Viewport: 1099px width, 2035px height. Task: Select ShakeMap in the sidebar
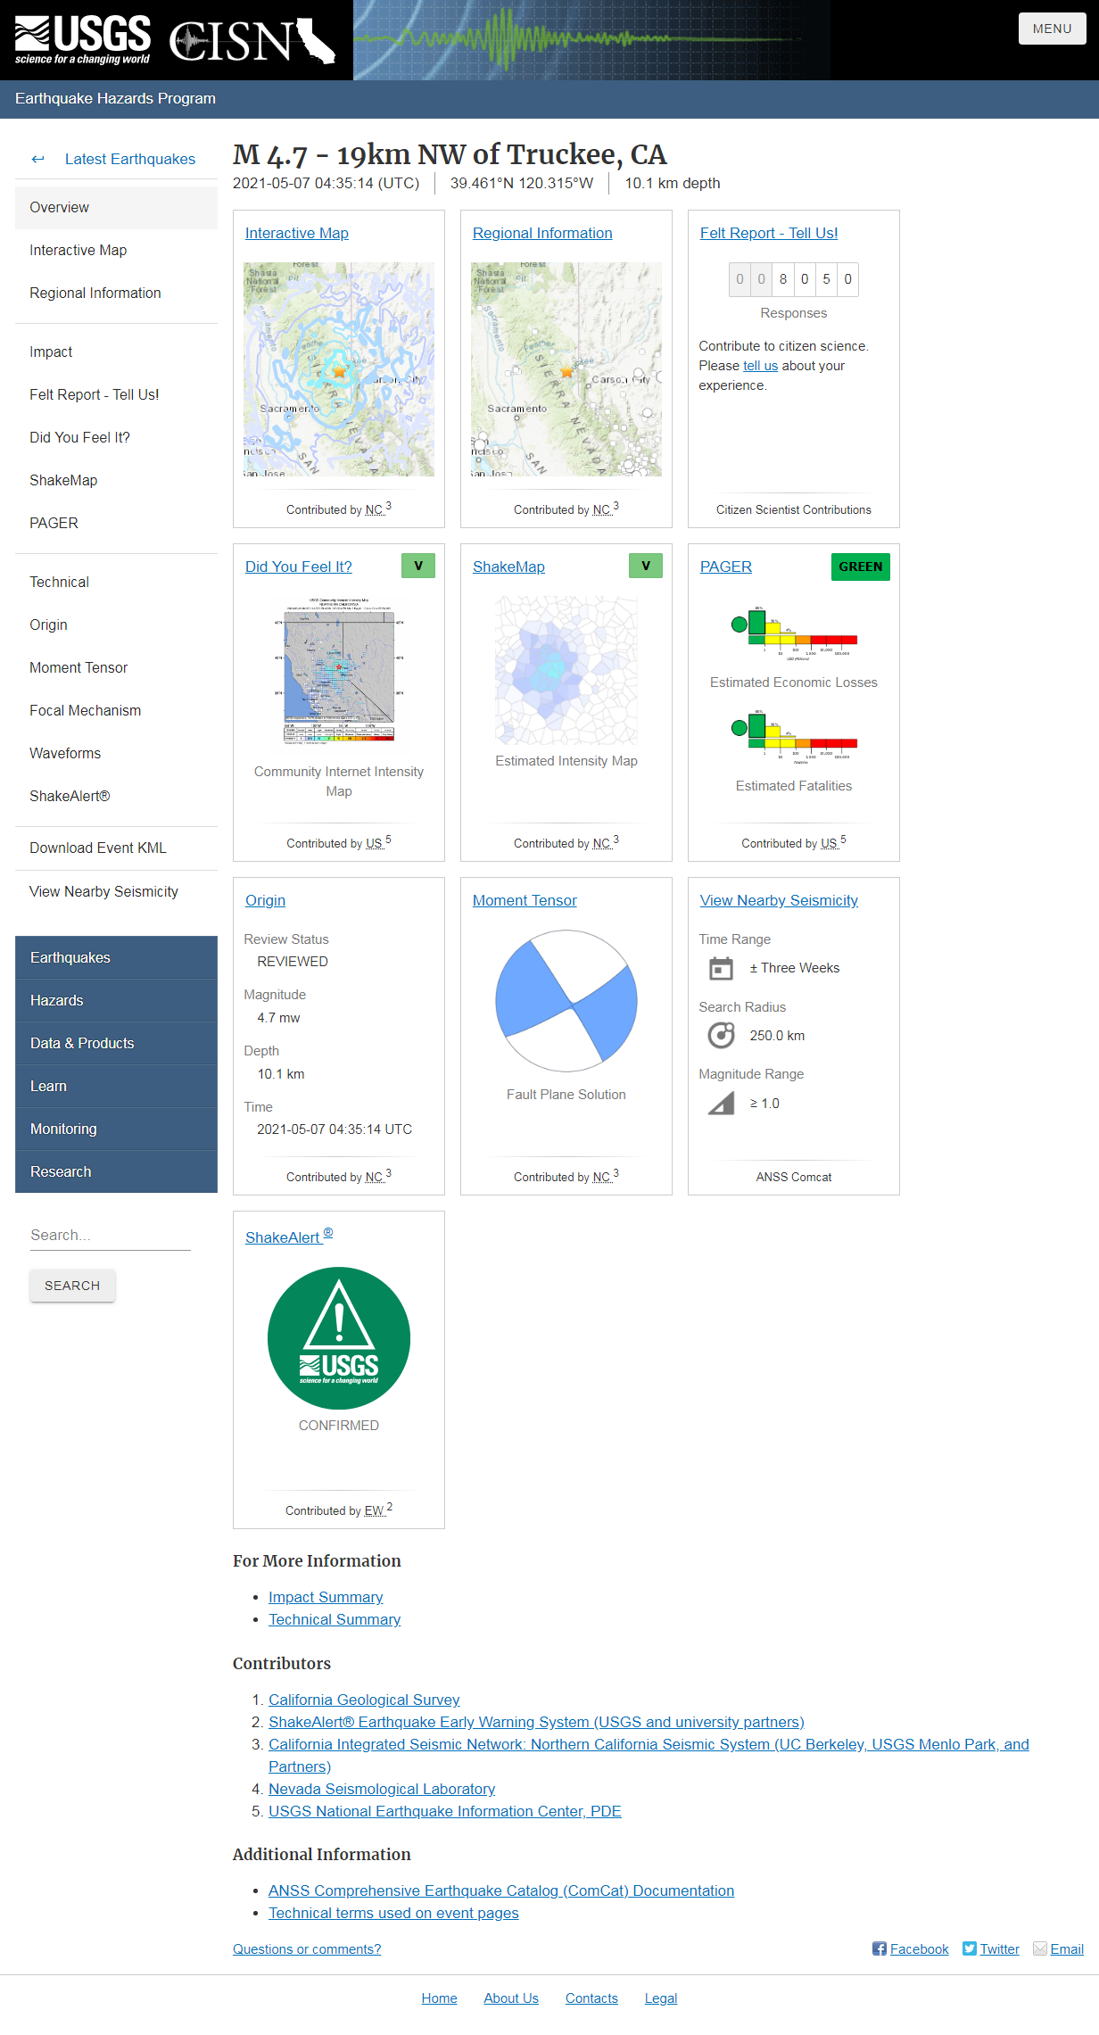(63, 480)
